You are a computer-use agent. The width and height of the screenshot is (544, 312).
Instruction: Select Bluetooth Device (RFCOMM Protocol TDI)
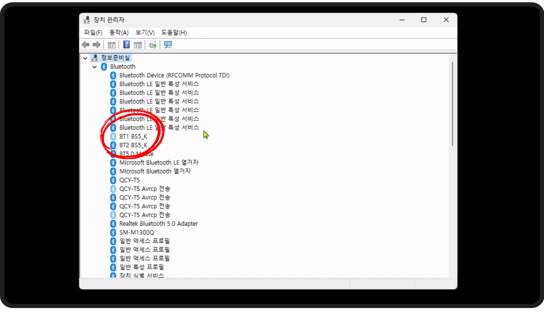(x=174, y=75)
